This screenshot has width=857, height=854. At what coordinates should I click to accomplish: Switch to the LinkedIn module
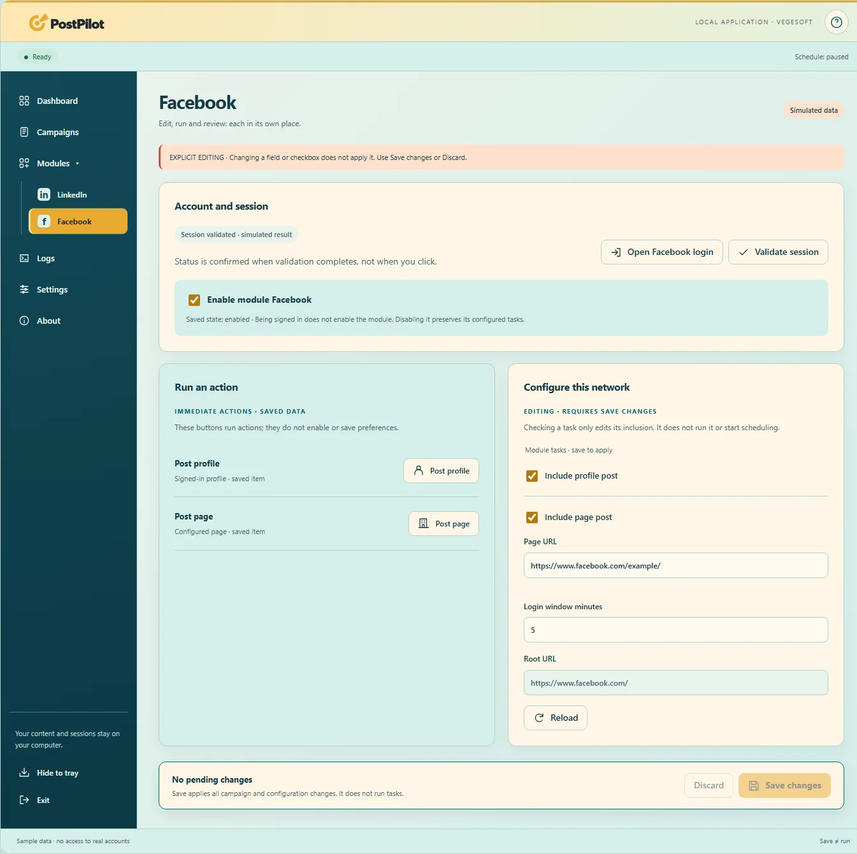[72, 194]
